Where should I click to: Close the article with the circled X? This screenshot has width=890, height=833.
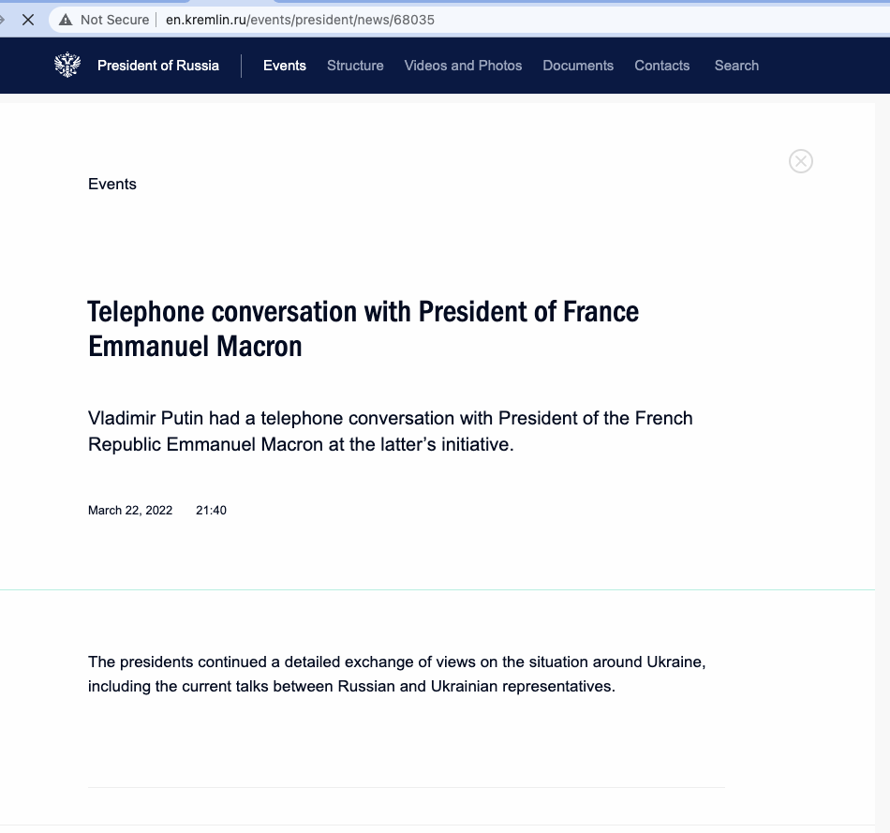(x=801, y=161)
